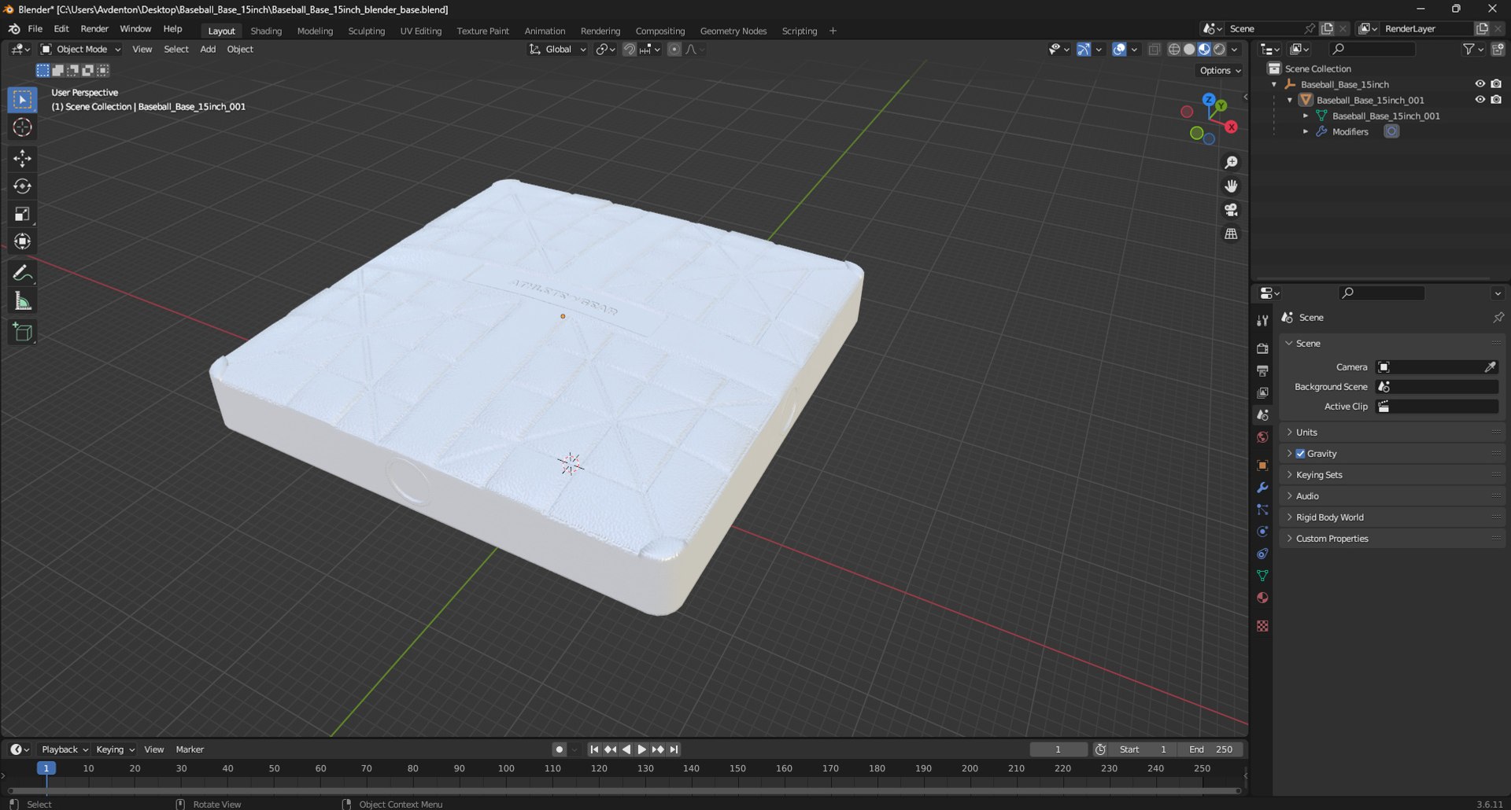
Task: Uncheck the Gravity checkbox
Action: (1300, 454)
